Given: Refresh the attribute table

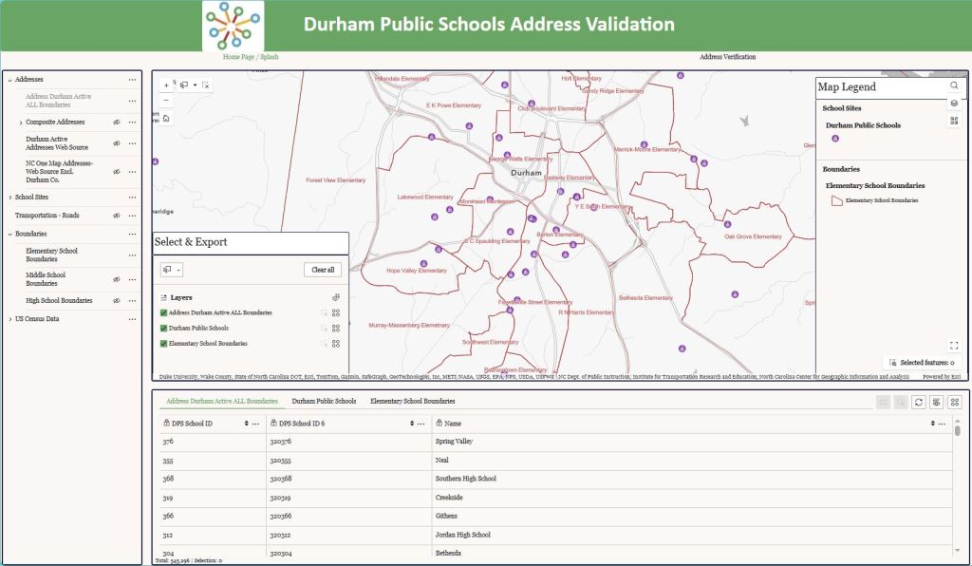Looking at the screenshot, I should pyautogui.click(x=919, y=403).
